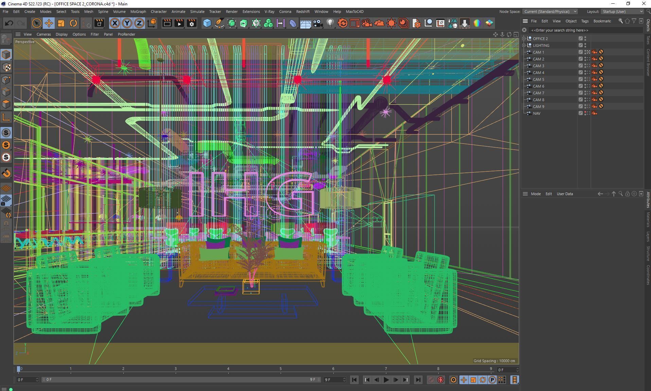Click the orange cloud sky icon
Image resolution: width=651 pixels, height=391 pixels.
point(379,23)
